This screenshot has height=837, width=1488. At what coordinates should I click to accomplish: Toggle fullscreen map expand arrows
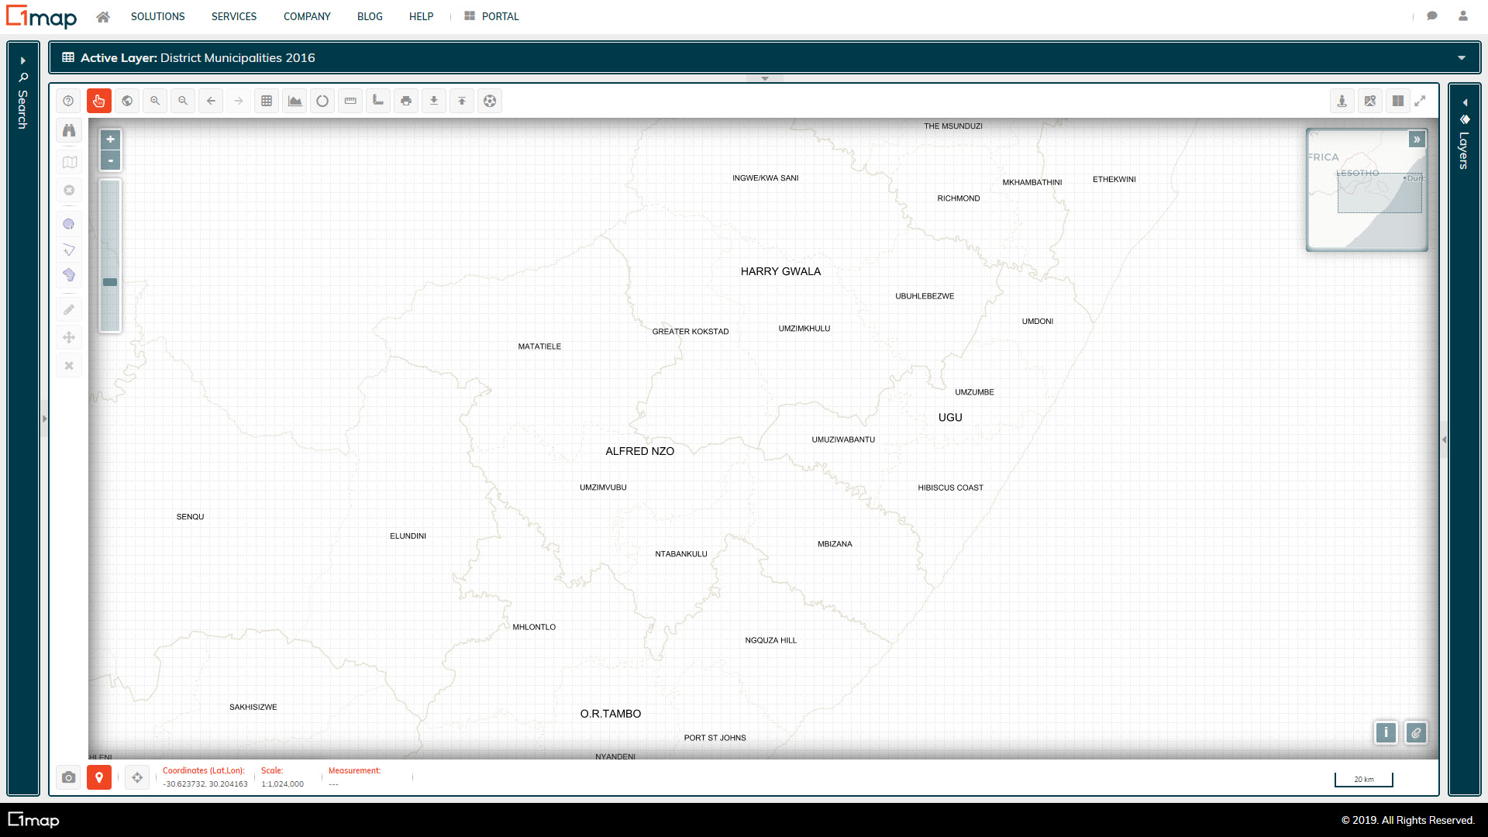1420,101
